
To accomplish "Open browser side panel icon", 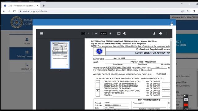I will pyautogui.click(x=194, y=11).
